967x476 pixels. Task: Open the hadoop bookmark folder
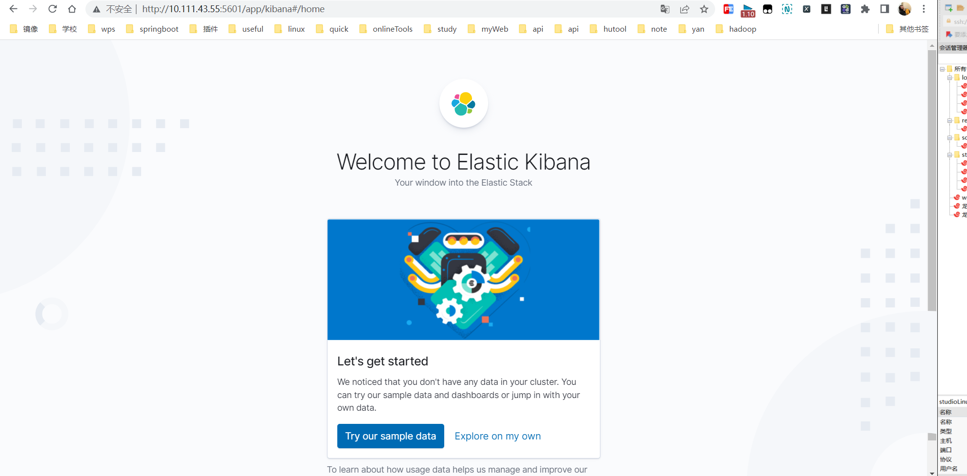736,29
